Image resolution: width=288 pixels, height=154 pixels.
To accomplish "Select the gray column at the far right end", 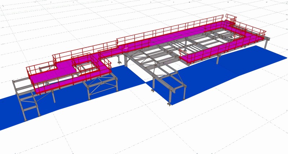I will click(266, 45).
